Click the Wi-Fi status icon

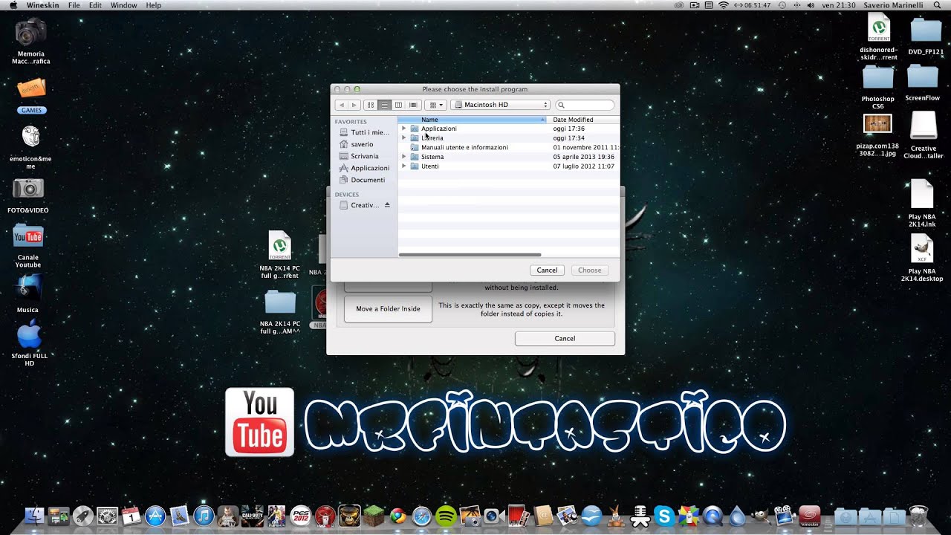pos(723,5)
